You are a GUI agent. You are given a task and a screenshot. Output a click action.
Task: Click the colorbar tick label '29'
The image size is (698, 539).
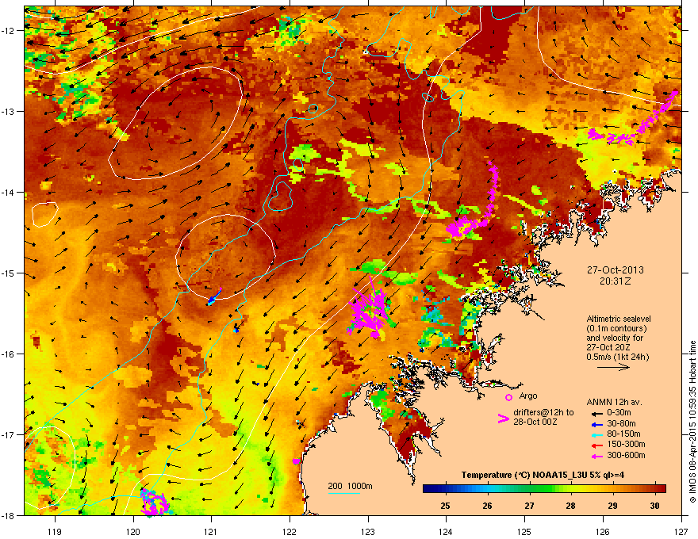pos(612,506)
